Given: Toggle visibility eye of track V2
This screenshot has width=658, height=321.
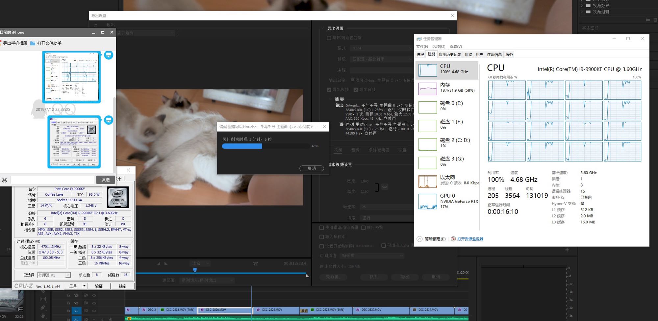Looking at the screenshot, I should point(94,303).
